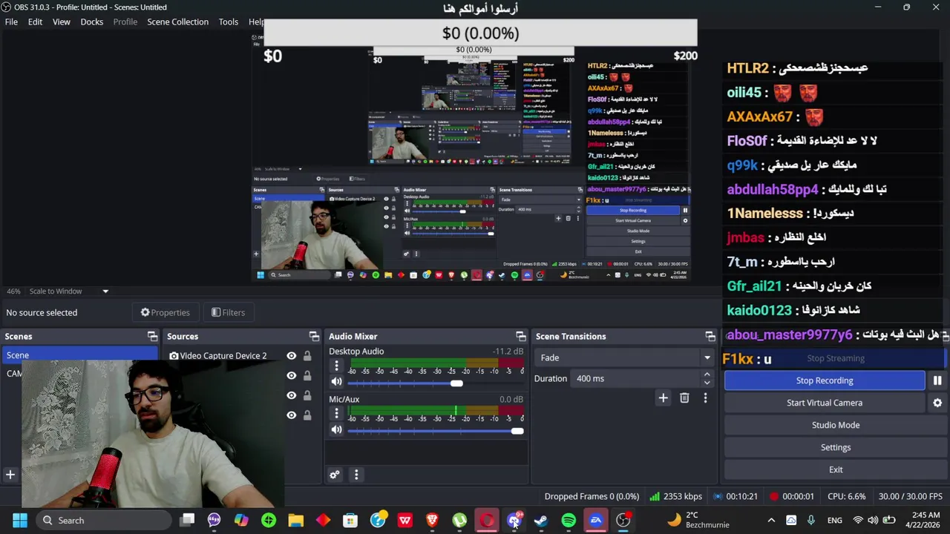The image size is (950, 534).
Task: Mute Mic/Aux with the speaker icon
Action: 336,430
